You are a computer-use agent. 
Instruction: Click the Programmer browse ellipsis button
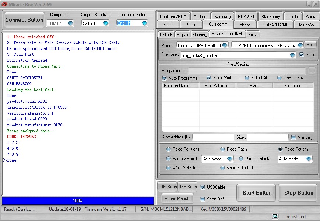pos(312,71)
